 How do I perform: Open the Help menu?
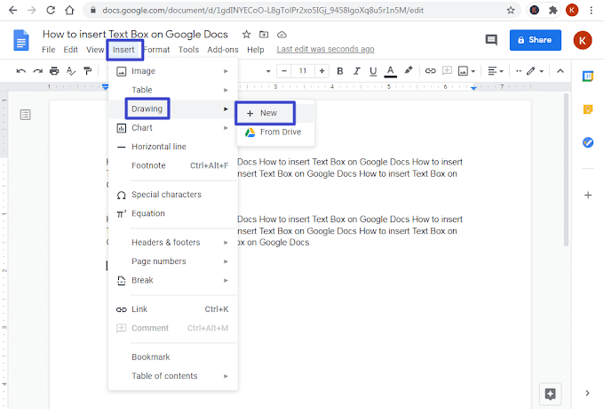coord(256,50)
